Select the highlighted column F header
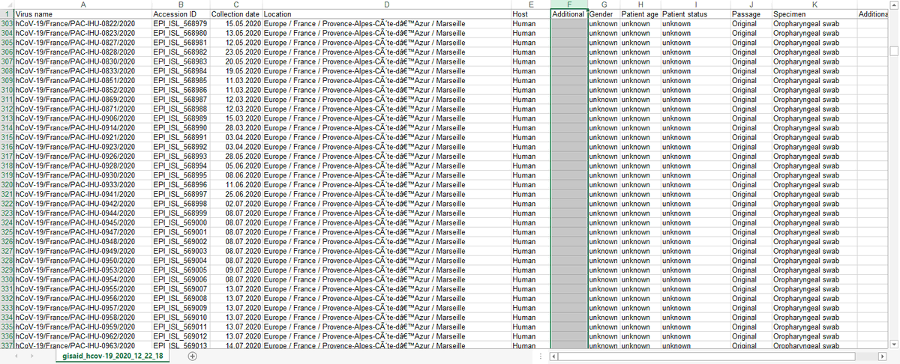This screenshot has height=364, width=900. pos(569,4)
